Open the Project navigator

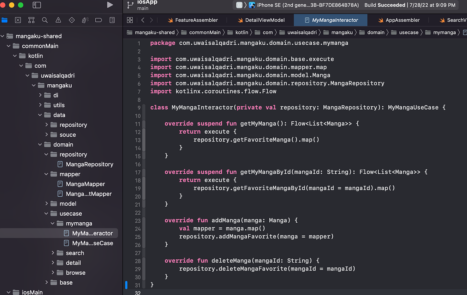[5, 19]
